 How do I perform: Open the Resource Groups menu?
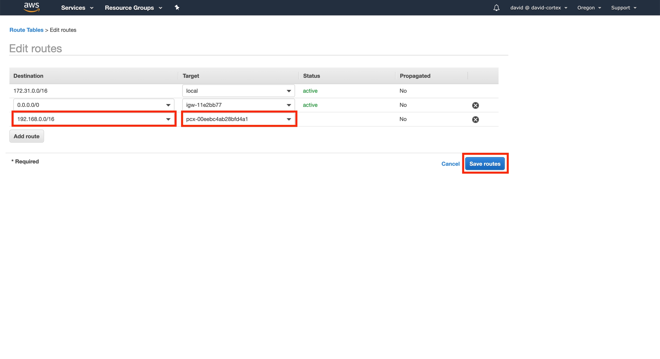pos(133,8)
